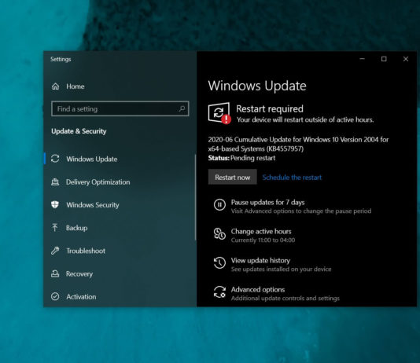Focus the Find a setting search box
The image size is (420, 363).
(x=120, y=109)
